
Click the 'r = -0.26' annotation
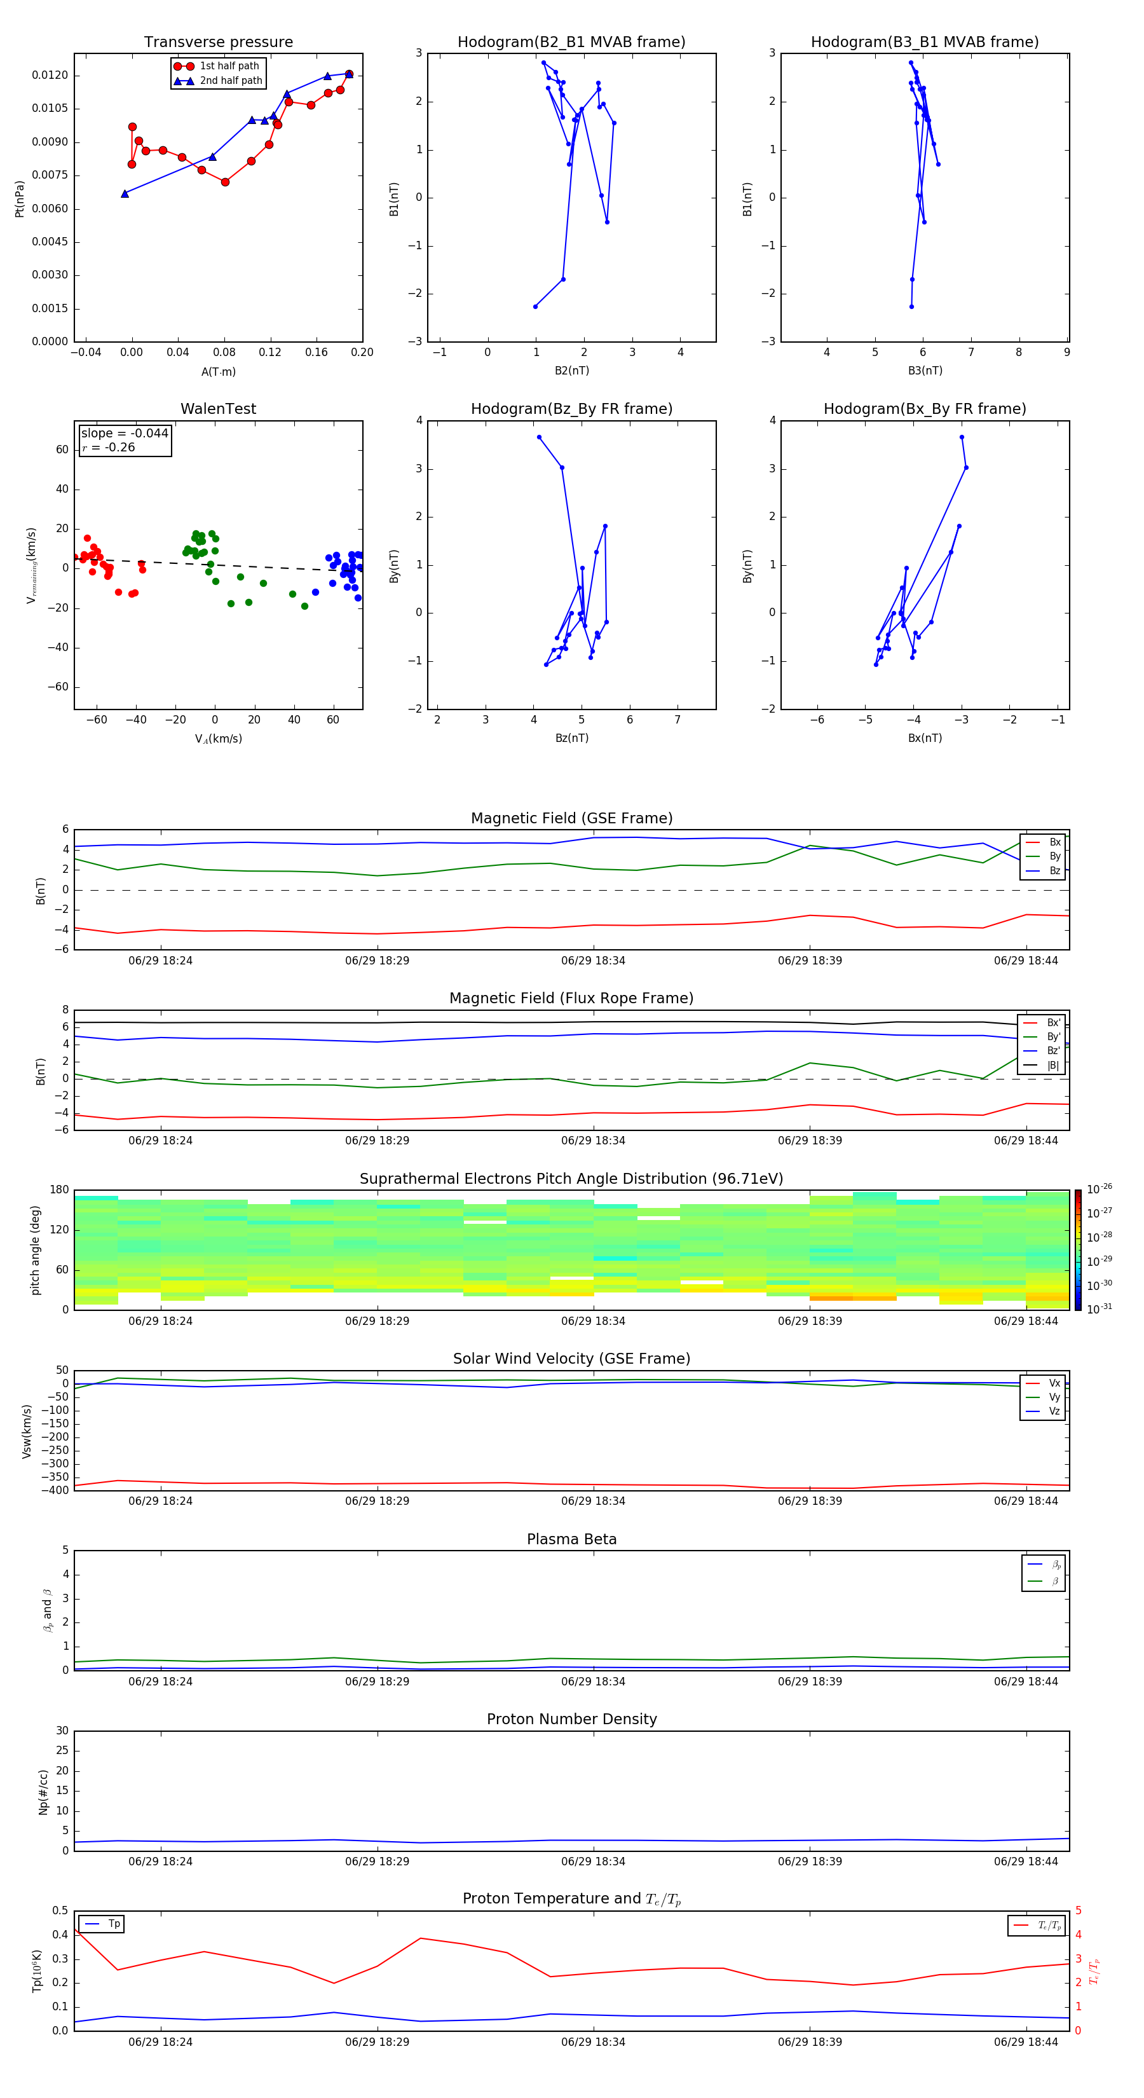click(108, 447)
